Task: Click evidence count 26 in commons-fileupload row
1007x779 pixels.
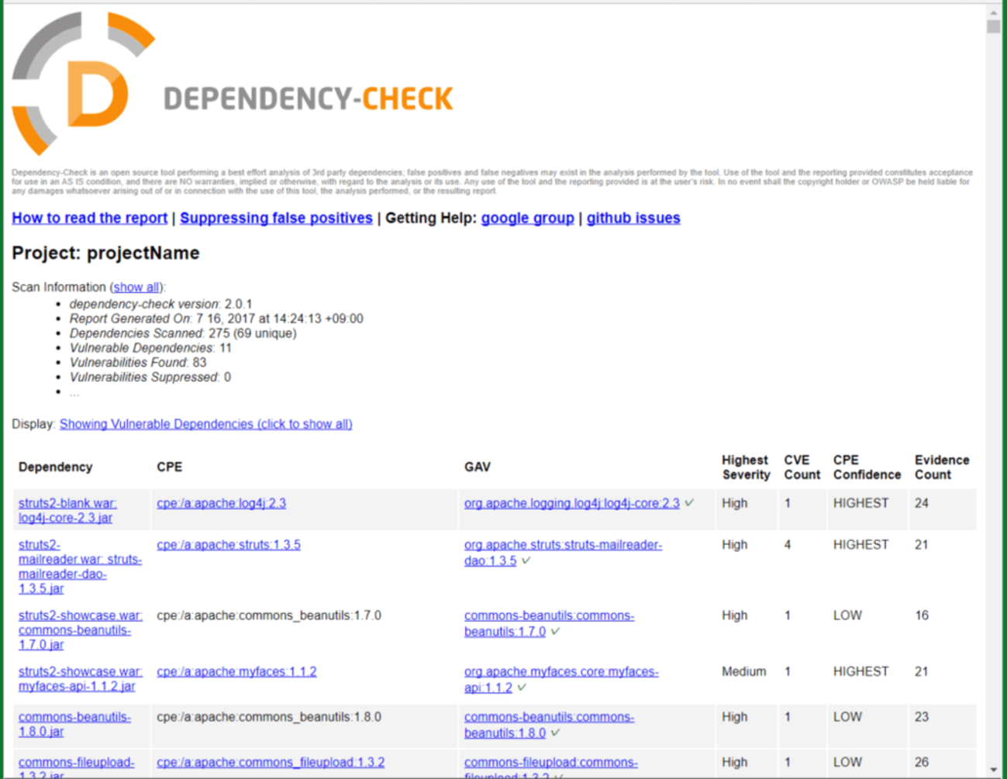Action: [x=922, y=762]
